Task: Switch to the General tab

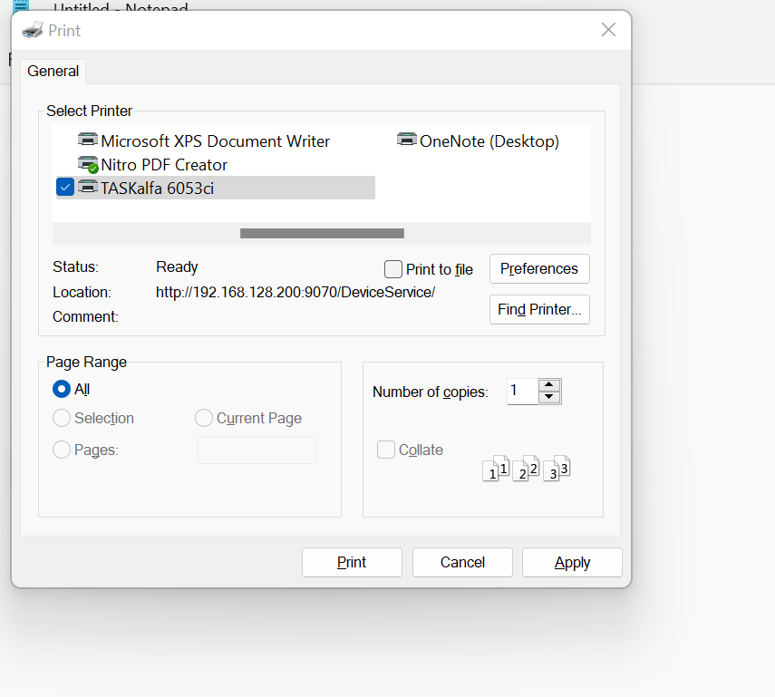Action: point(53,72)
